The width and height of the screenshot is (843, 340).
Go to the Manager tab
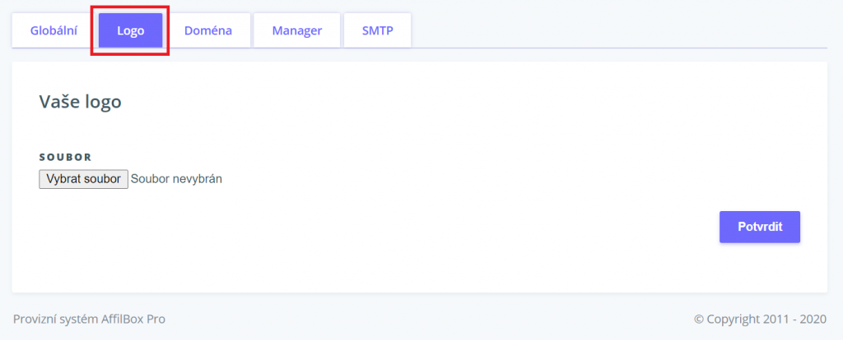(296, 31)
